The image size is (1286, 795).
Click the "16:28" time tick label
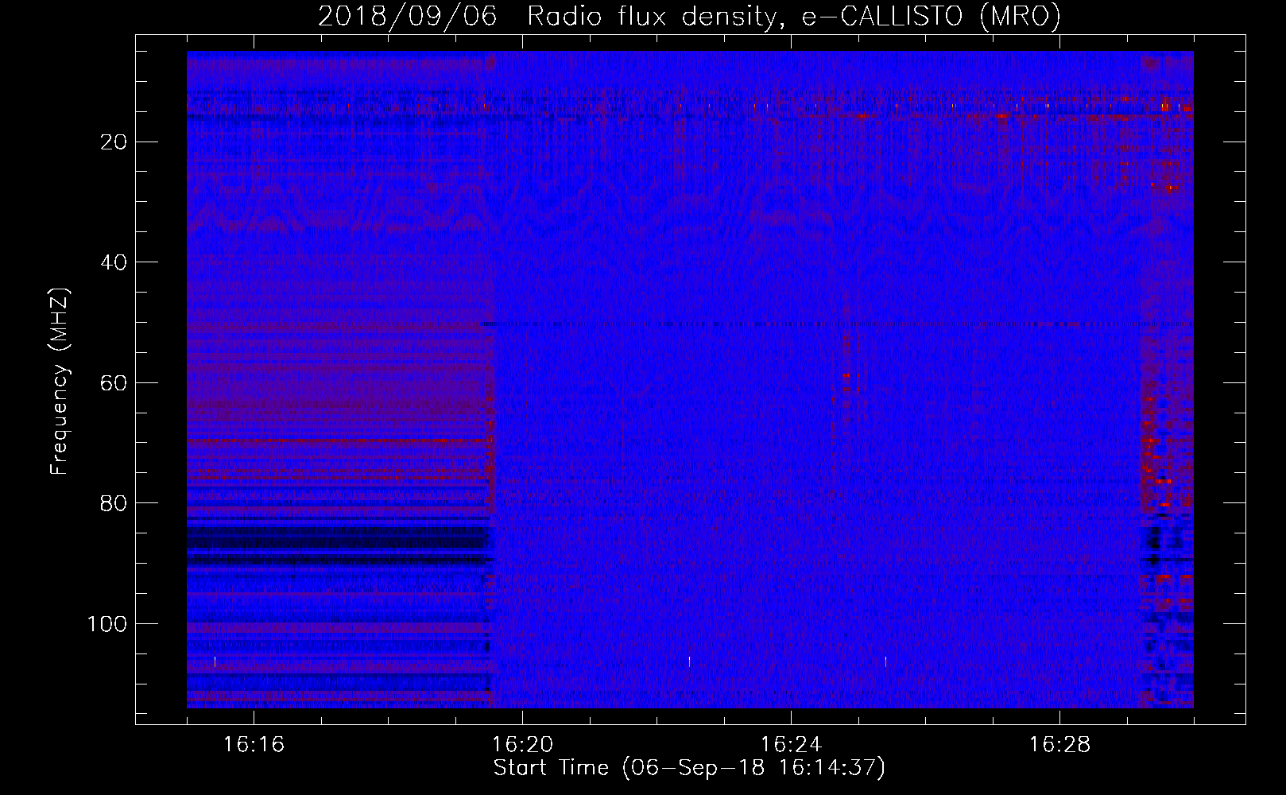tap(1059, 745)
